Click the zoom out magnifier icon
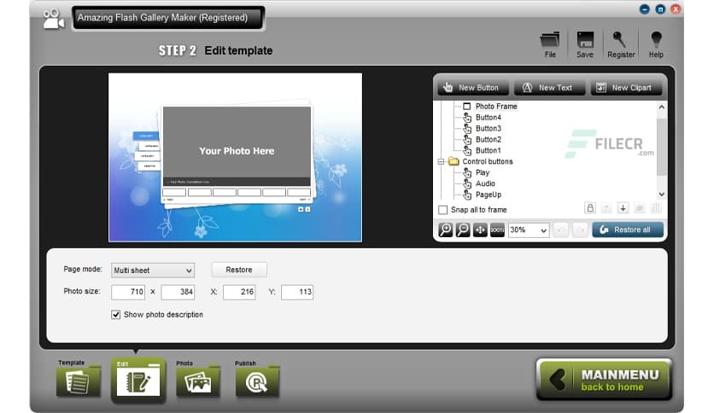This screenshot has width=714, height=413. [463, 230]
